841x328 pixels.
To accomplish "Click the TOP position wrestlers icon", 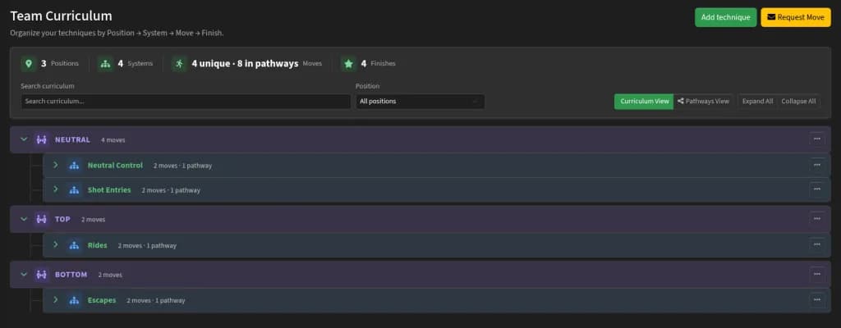I will pyautogui.click(x=41, y=219).
